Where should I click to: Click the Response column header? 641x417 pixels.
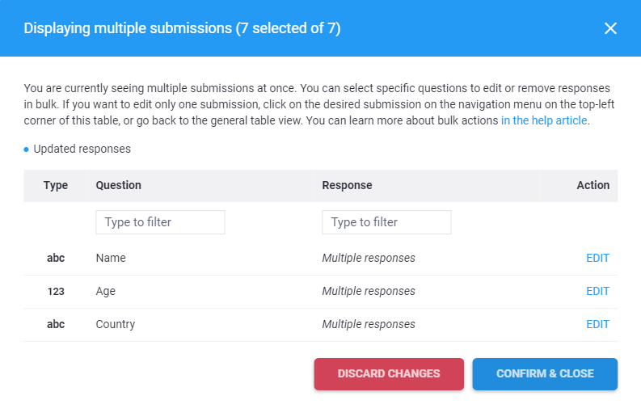pyautogui.click(x=347, y=185)
